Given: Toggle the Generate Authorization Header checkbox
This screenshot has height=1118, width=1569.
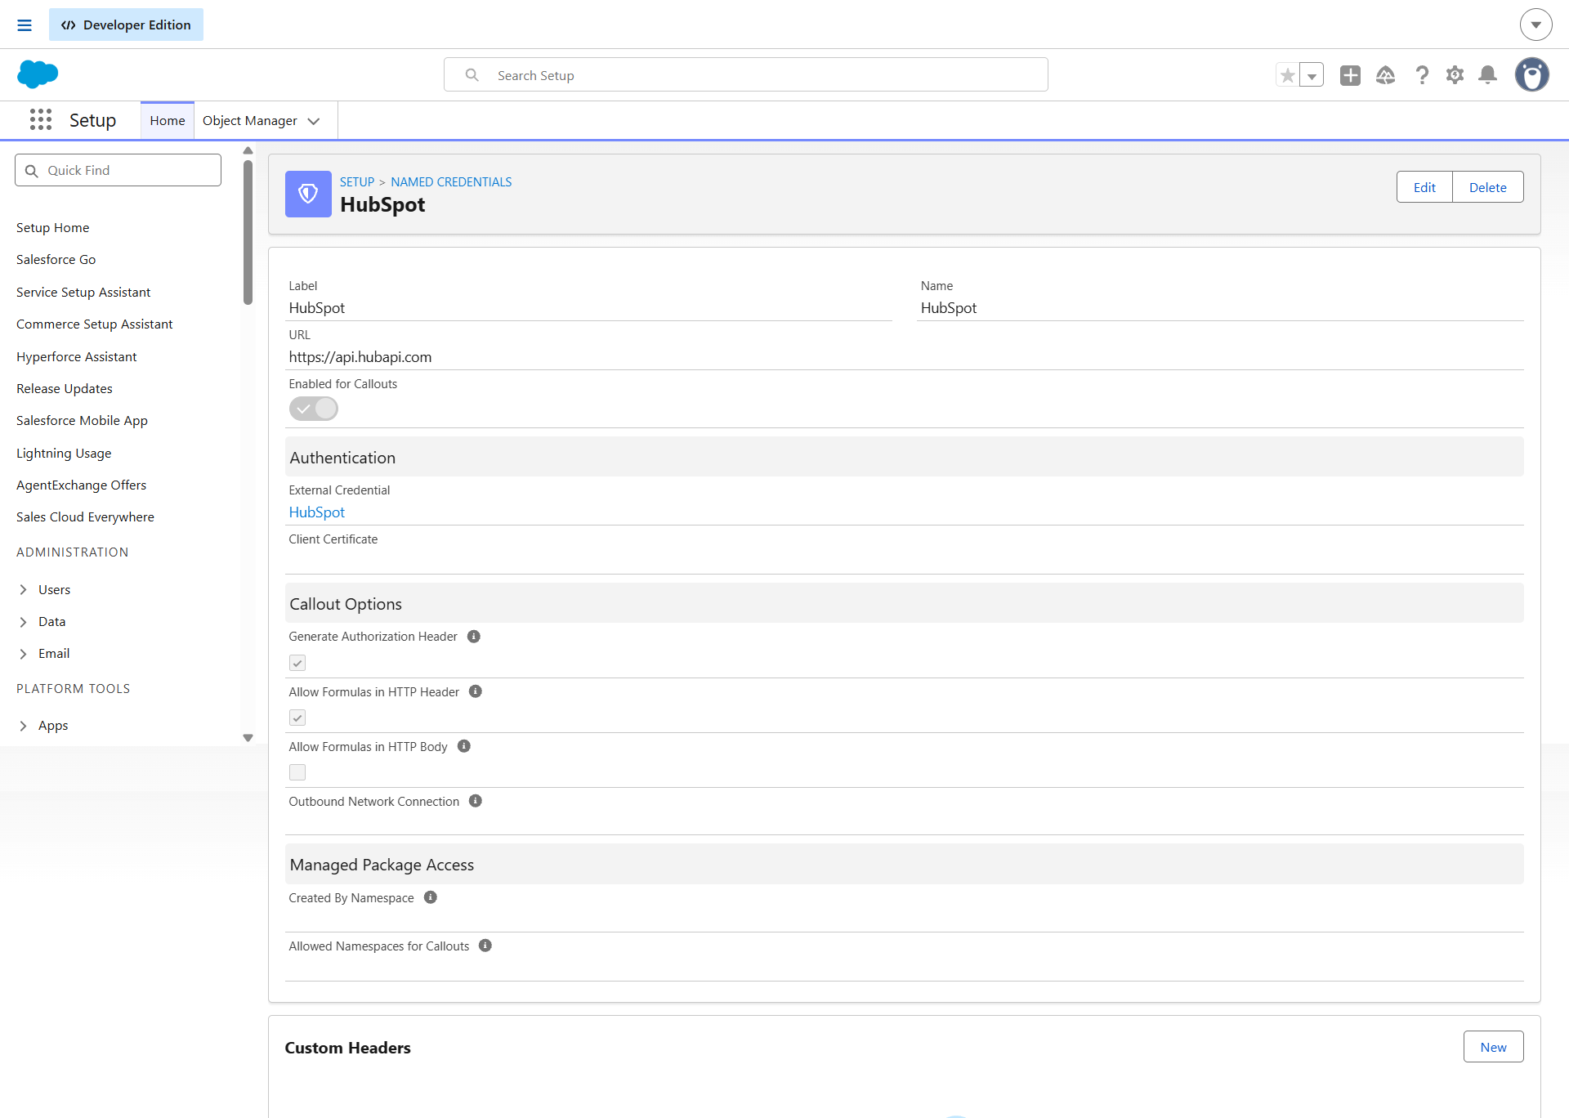Looking at the screenshot, I should click(x=297, y=663).
